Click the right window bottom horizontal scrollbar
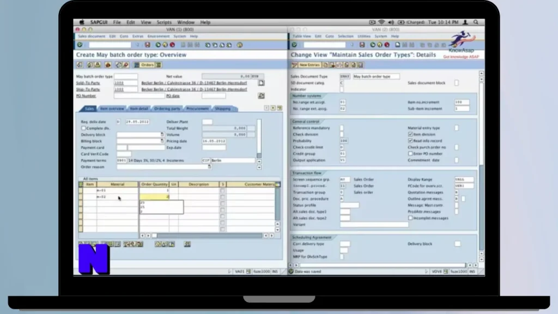The image size is (558, 314). (383, 265)
